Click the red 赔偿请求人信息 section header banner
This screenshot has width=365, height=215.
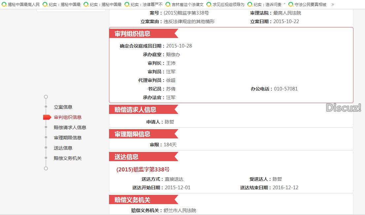pos(144,109)
